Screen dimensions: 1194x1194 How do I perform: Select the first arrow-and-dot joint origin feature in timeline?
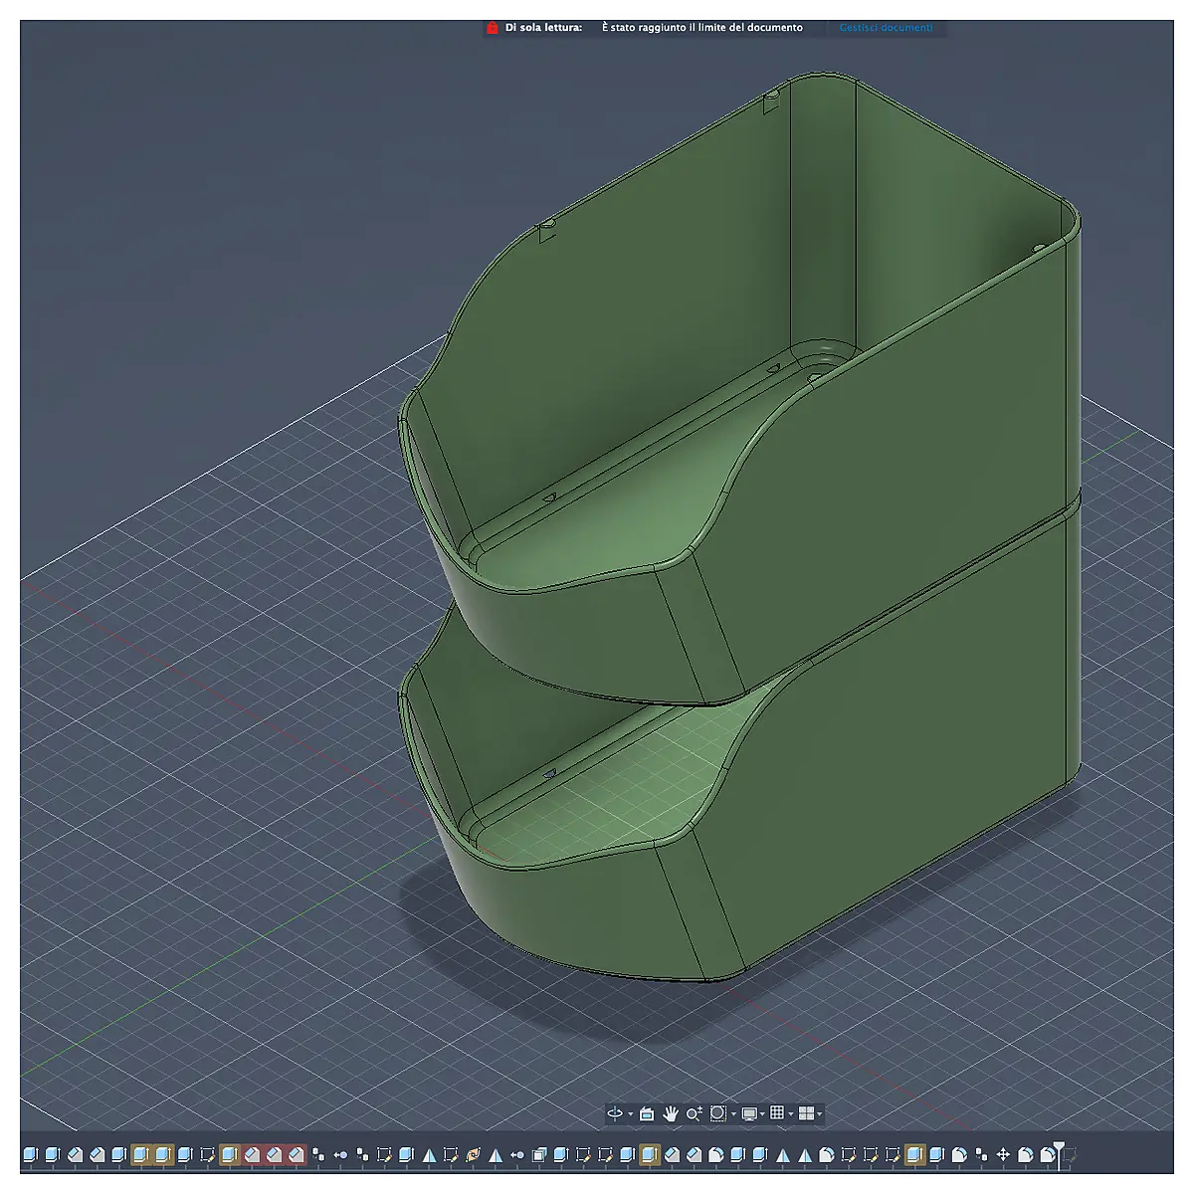tap(341, 1154)
